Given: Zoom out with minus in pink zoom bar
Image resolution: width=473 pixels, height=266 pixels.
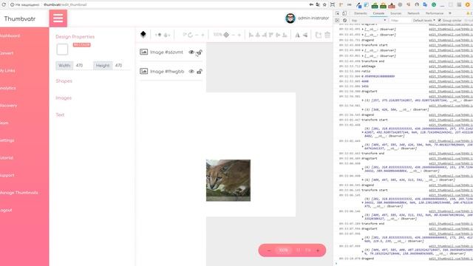Looking at the screenshot, I should (x=269, y=250).
